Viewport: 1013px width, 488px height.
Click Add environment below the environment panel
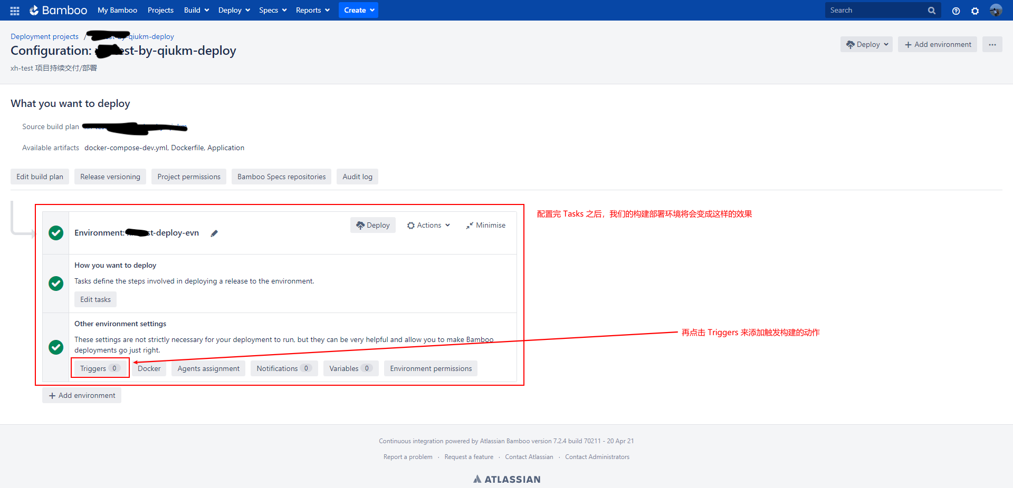[x=82, y=395]
